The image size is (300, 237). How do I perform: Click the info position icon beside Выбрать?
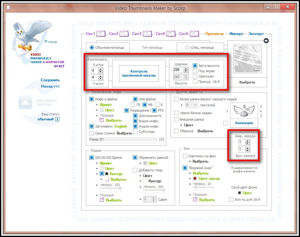point(102,120)
